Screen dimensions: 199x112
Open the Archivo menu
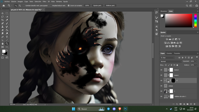tap(7, 2)
